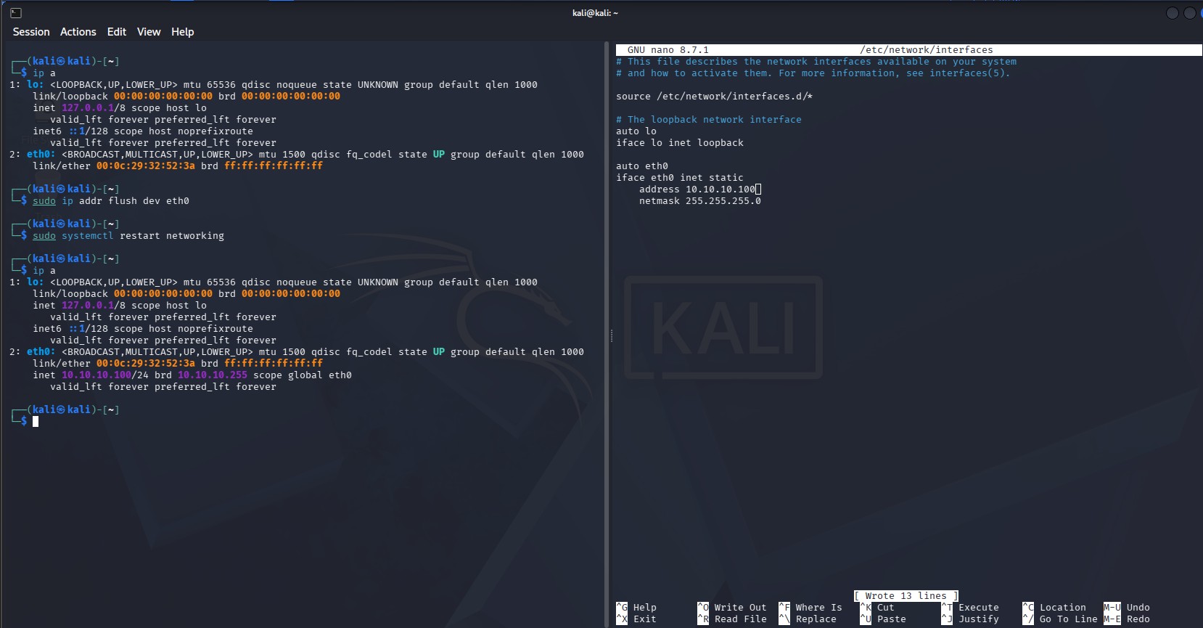Click the split pane divider handle
This screenshot has width=1203, height=628.
[x=611, y=335]
